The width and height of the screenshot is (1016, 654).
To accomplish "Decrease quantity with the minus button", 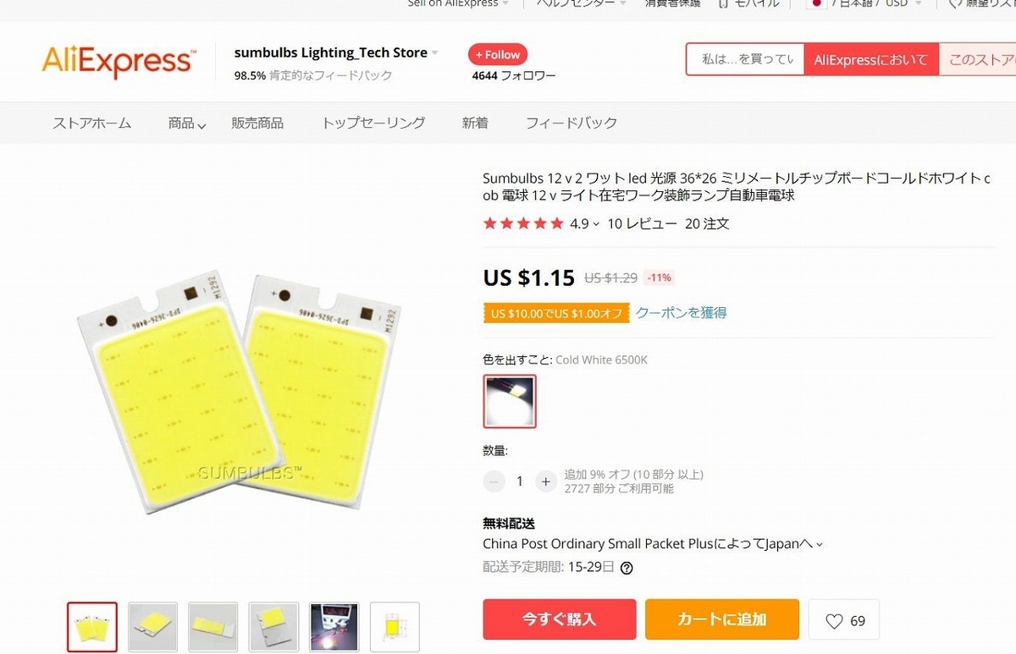I will 494,481.
